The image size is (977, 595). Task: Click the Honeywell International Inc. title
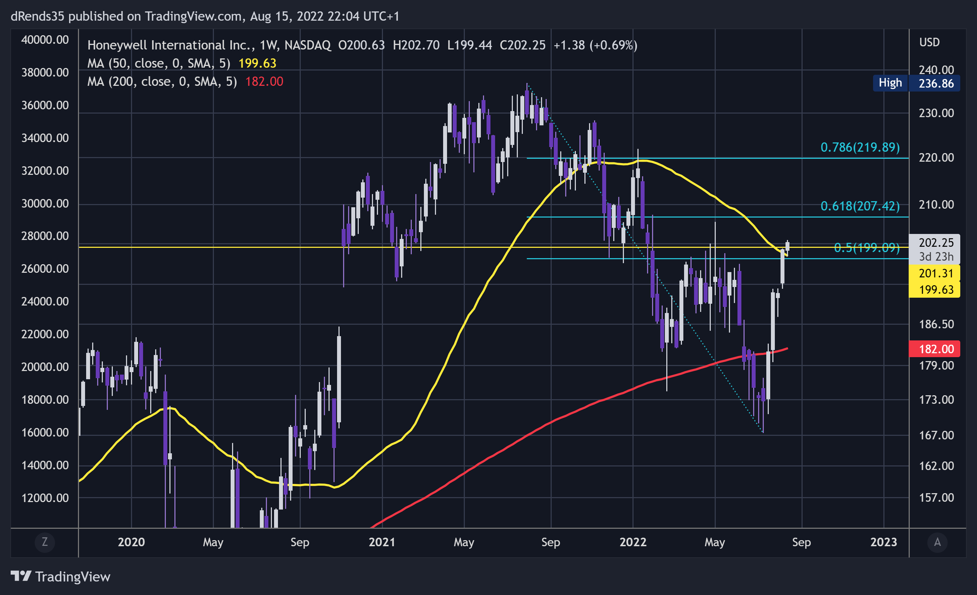point(170,45)
